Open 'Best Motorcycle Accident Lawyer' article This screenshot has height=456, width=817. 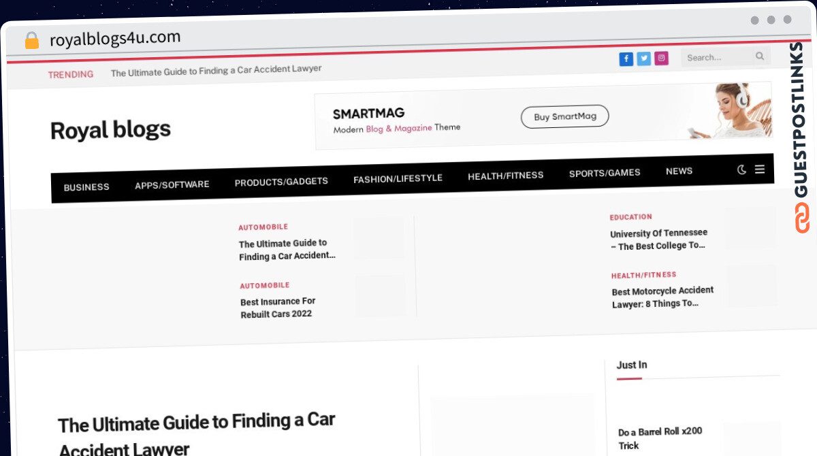pyautogui.click(x=662, y=297)
